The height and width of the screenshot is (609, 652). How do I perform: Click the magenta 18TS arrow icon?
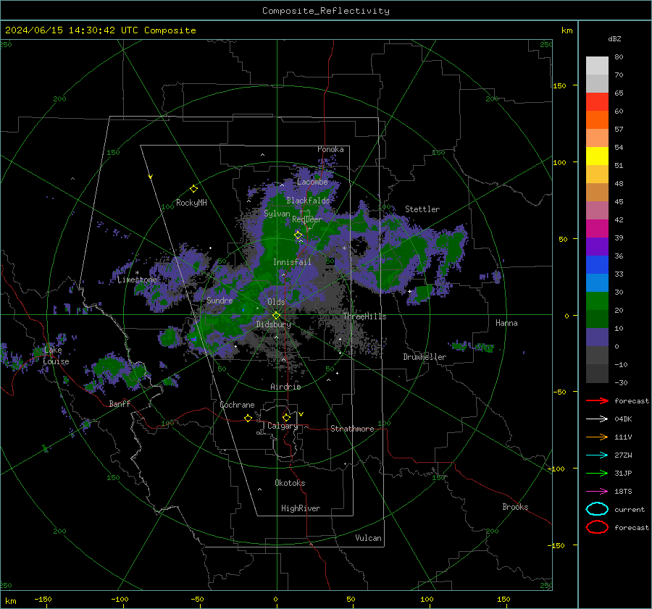pyautogui.click(x=597, y=492)
